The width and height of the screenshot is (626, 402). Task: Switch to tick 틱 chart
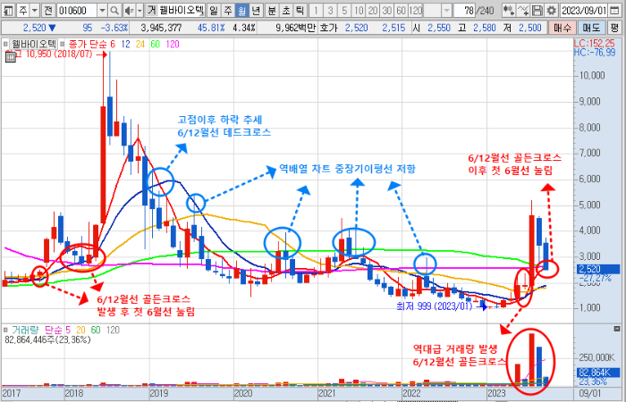(x=300, y=11)
